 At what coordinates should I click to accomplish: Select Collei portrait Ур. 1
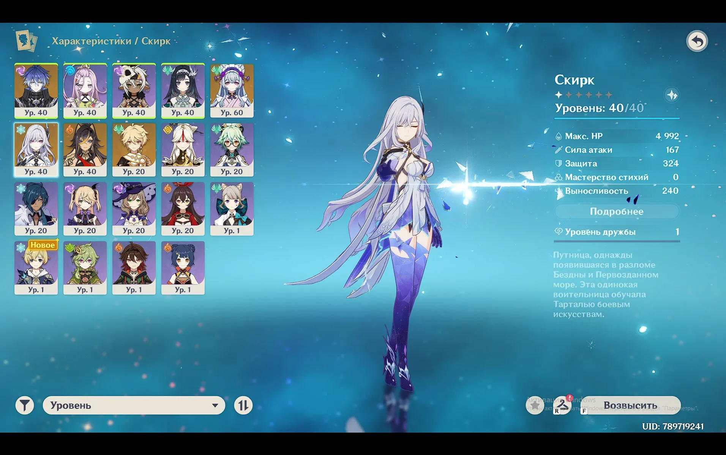pyautogui.click(x=85, y=268)
